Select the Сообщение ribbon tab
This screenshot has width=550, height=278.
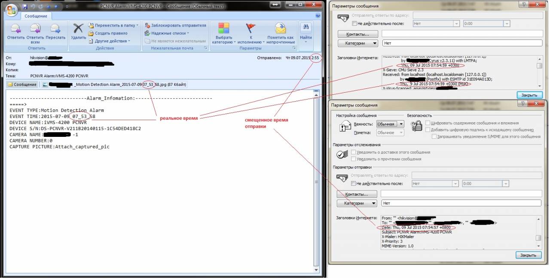point(36,16)
